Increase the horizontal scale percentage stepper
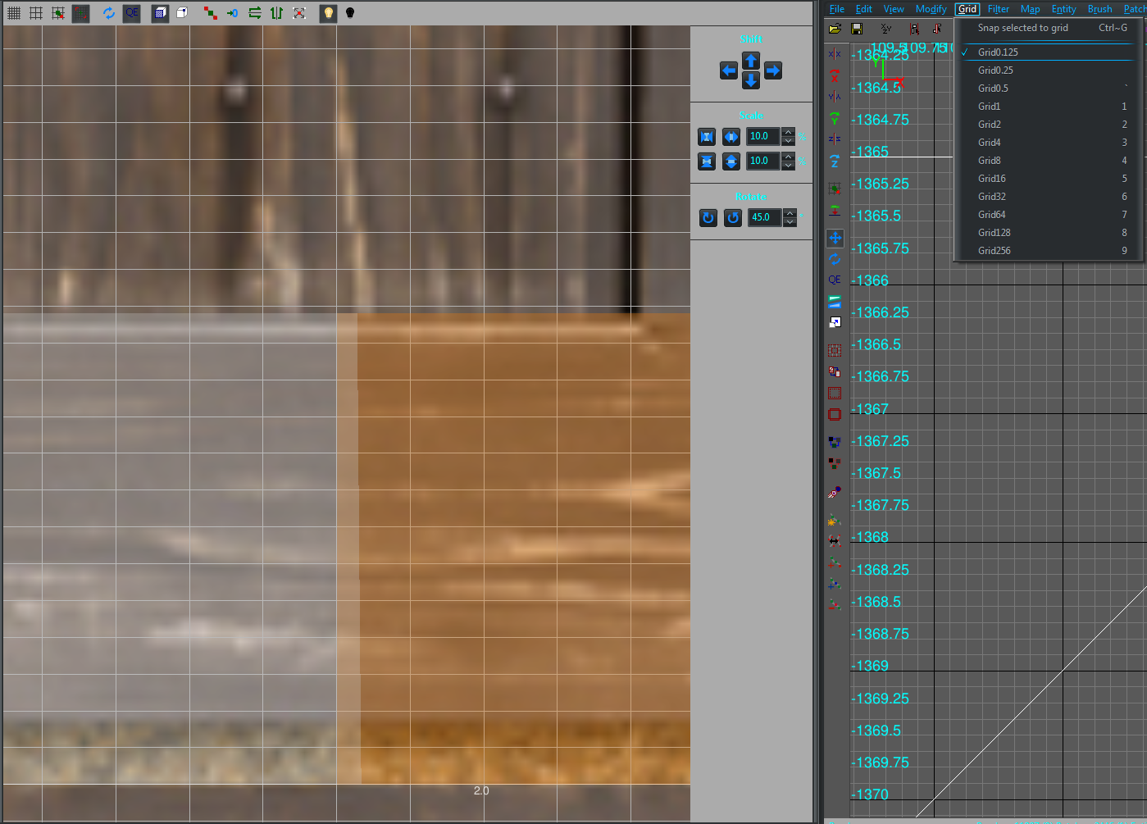This screenshot has height=824, width=1147. (788, 132)
